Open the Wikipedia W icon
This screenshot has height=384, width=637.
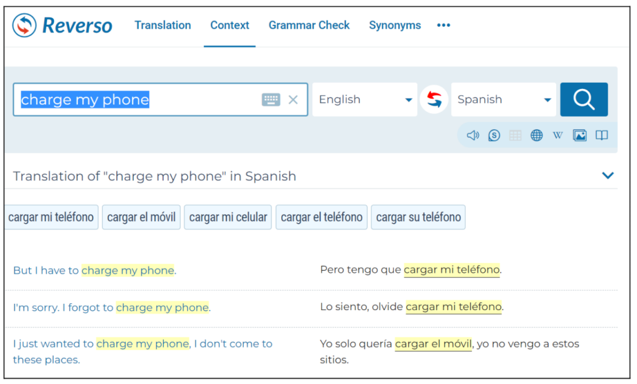pos(557,135)
